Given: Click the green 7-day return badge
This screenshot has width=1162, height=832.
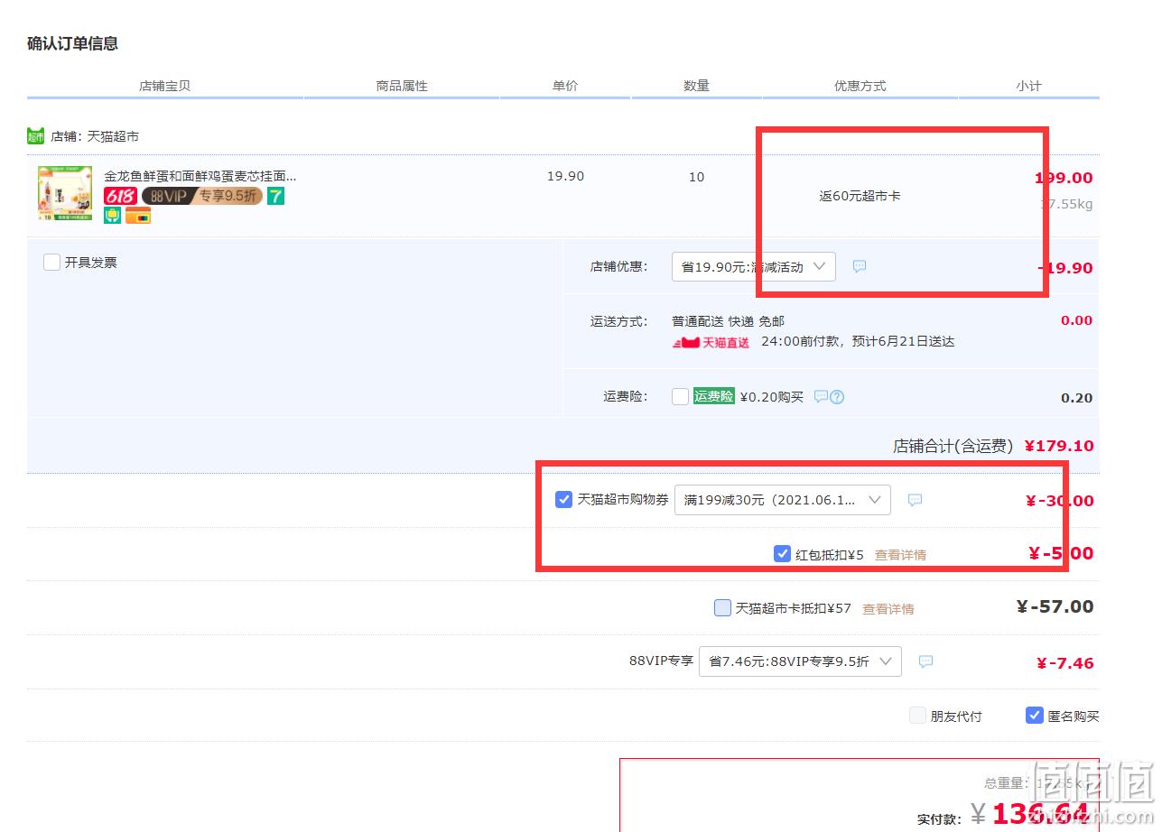Looking at the screenshot, I should pos(275,196).
